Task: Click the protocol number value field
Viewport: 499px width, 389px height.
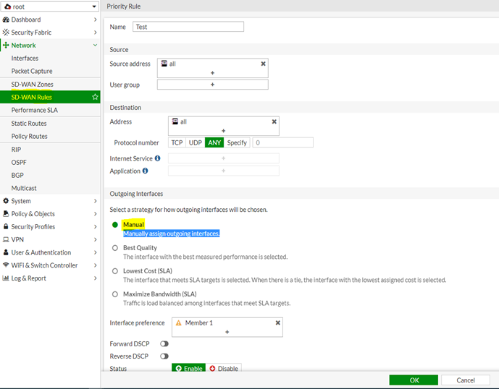Action: (283, 142)
